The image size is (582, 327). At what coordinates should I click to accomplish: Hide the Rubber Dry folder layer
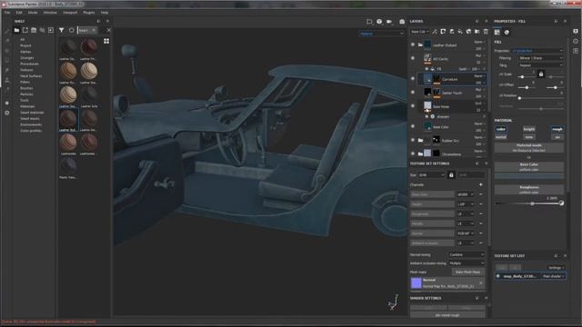[x=413, y=140]
